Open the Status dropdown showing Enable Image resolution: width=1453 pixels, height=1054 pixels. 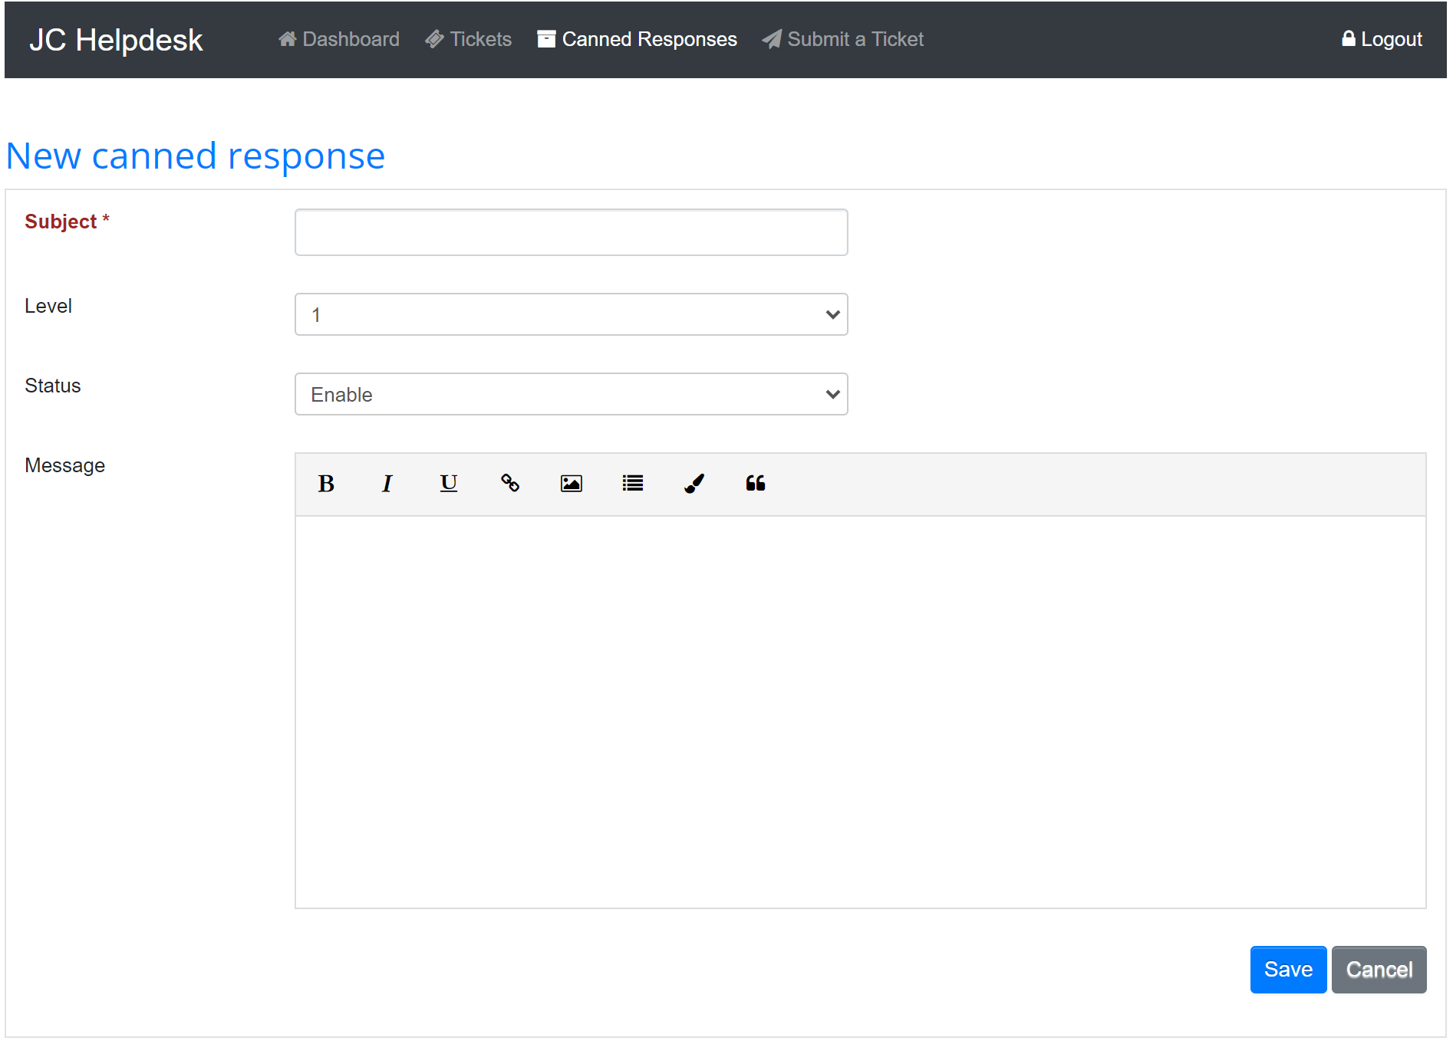[x=571, y=394]
